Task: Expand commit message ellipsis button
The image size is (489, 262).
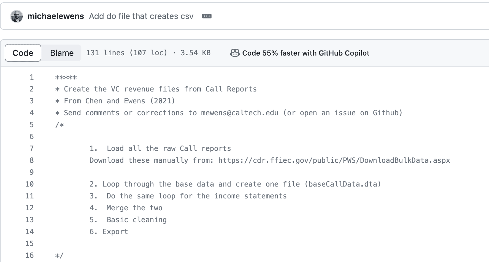Action: 207,16
